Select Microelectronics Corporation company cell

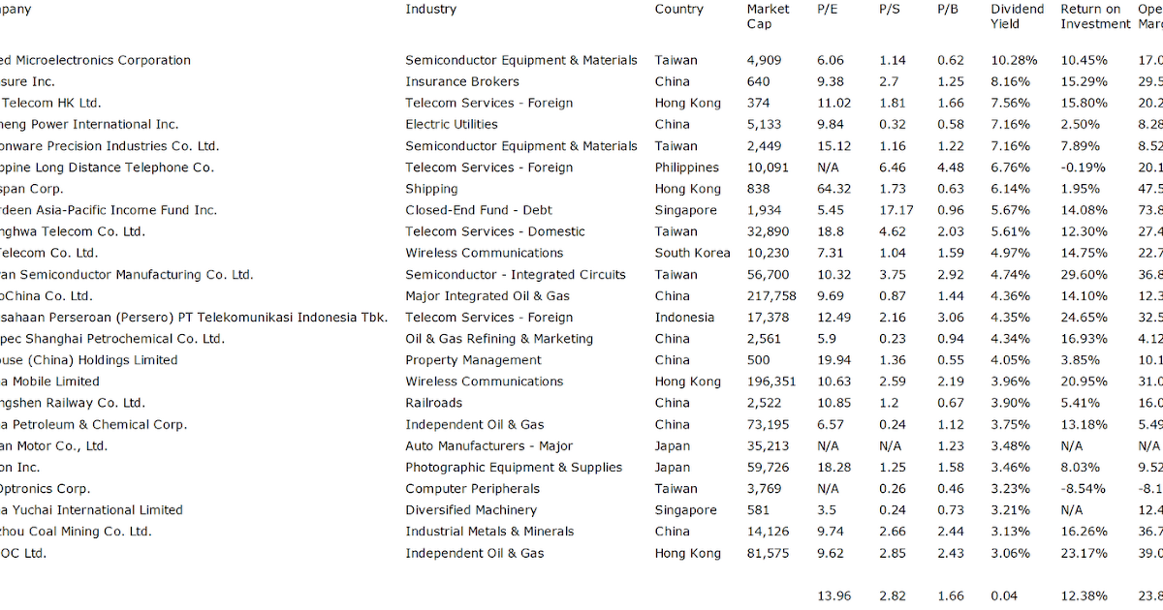(x=95, y=60)
